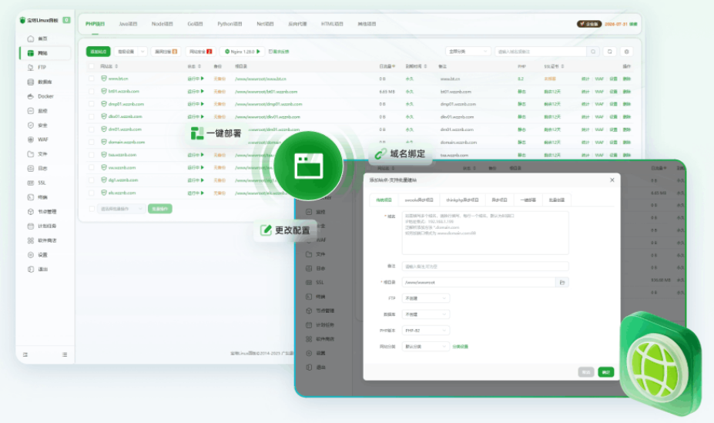Viewport: 714px width, 423px height.
Task: Click the shield icon beside www.bt.cn
Action: click(104, 79)
